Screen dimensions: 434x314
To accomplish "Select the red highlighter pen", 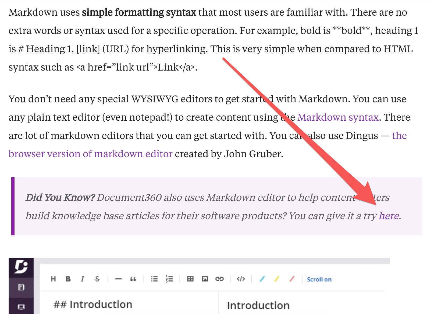I will click(x=292, y=279).
